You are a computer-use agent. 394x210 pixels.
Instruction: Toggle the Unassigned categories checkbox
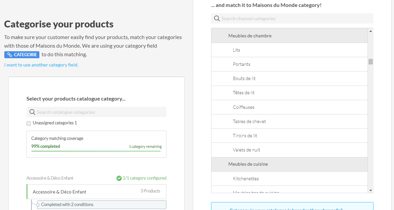(x=29, y=123)
